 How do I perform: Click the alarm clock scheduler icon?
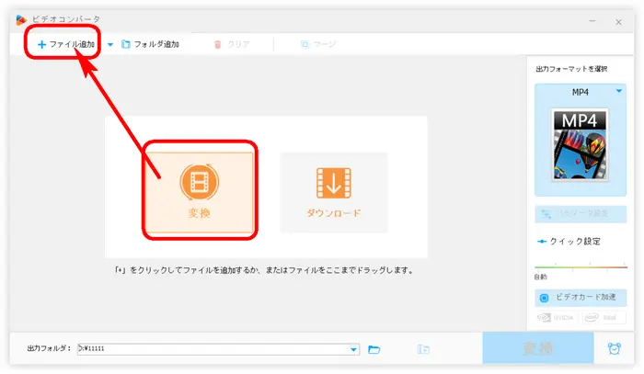614,349
